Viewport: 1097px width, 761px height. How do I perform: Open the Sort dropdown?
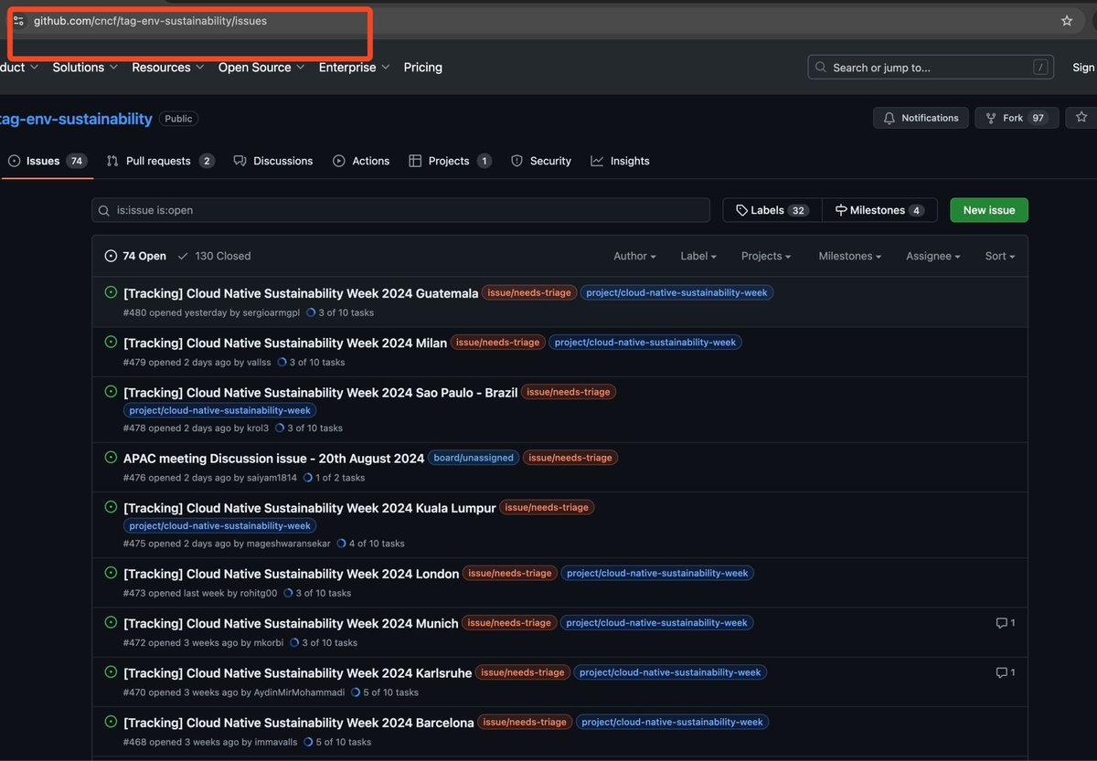[1000, 257]
